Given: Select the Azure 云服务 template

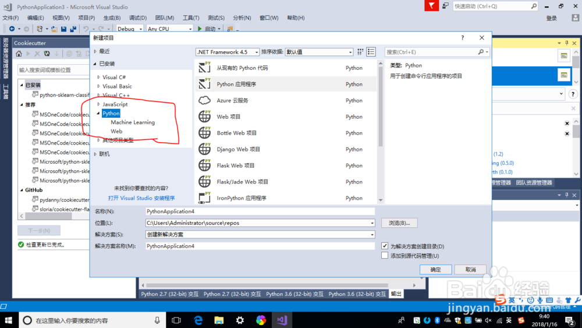Looking at the screenshot, I should (285, 100).
